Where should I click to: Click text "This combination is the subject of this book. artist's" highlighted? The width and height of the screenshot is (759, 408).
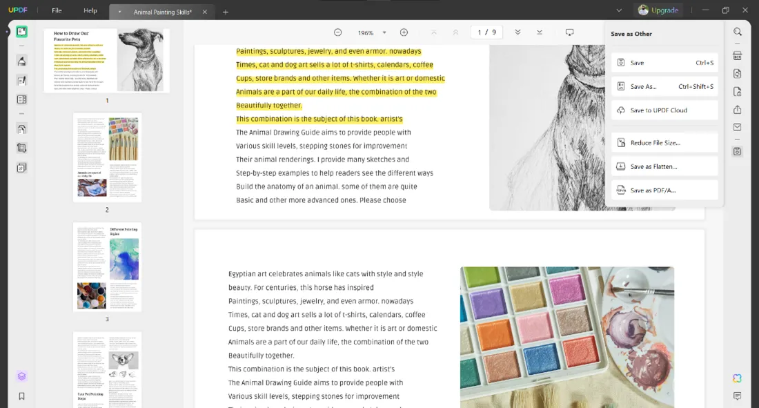[319, 119]
